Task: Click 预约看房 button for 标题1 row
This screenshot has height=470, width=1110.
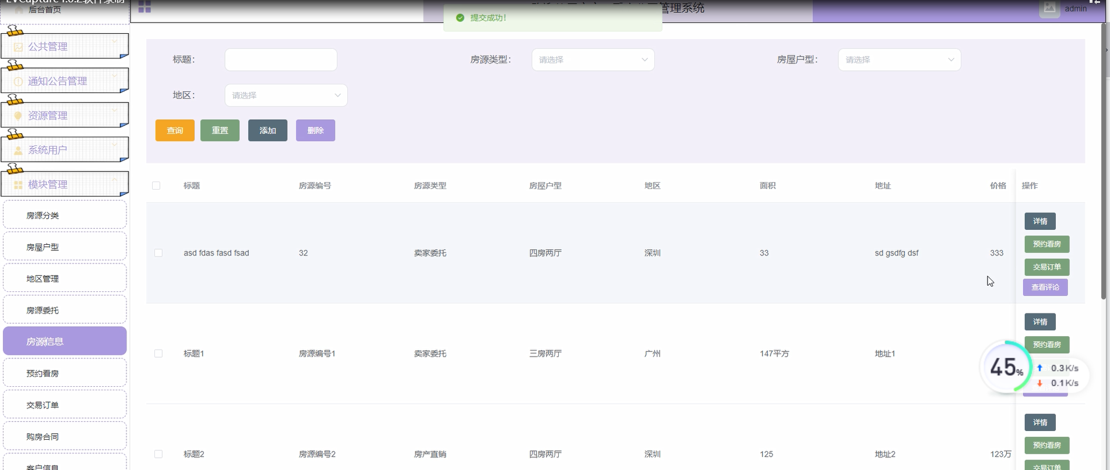Action: pyautogui.click(x=1047, y=344)
